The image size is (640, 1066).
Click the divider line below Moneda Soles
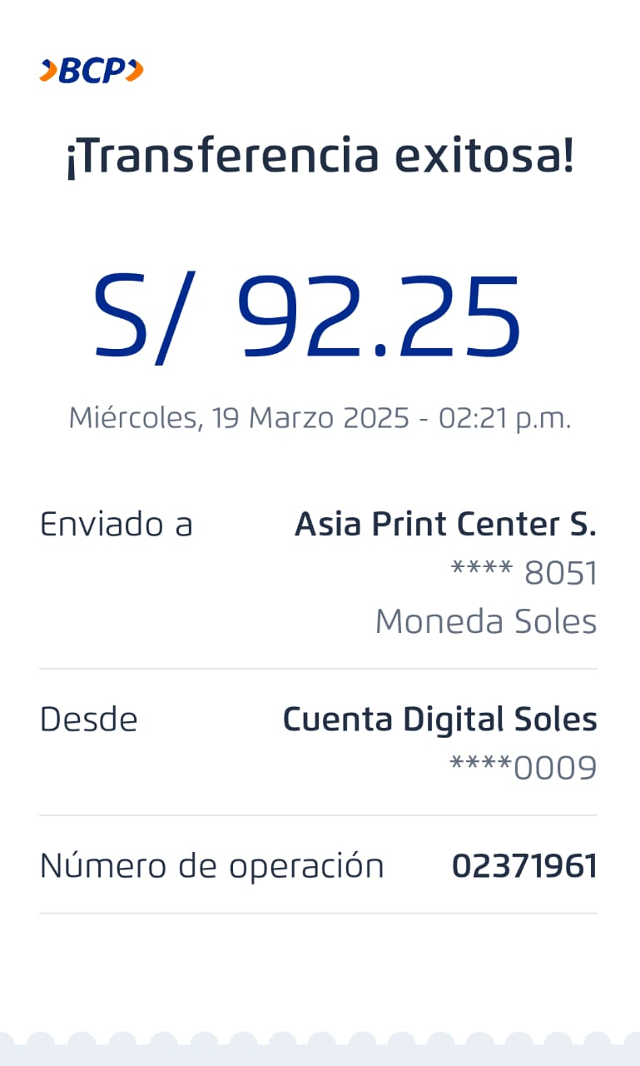[318, 669]
